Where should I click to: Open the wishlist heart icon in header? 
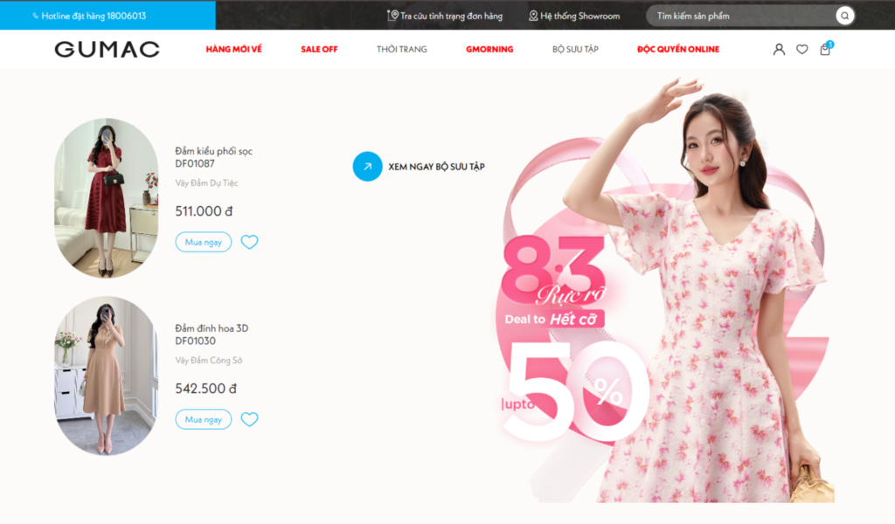point(802,50)
